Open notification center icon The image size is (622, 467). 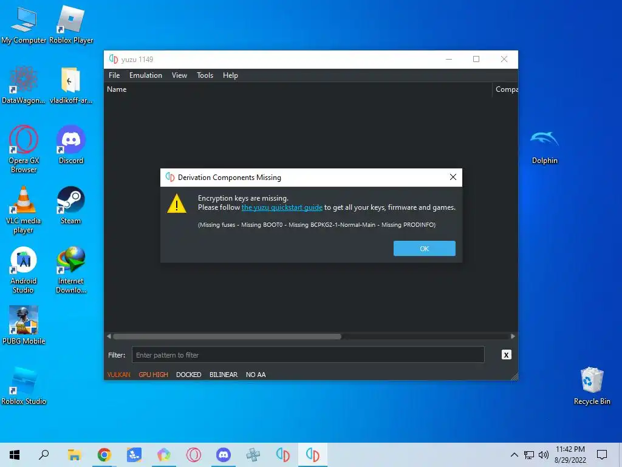(602, 455)
